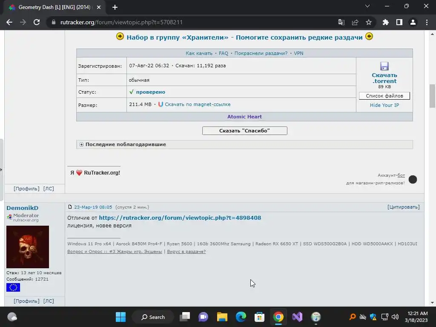Open Chrome extensions puzzle icon
436x327 pixels.
(x=385, y=22)
